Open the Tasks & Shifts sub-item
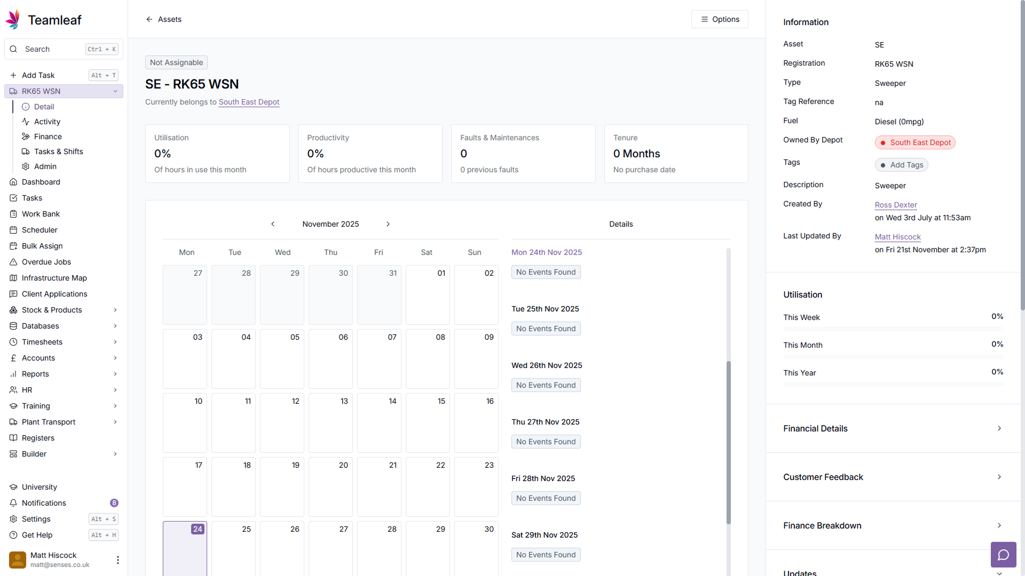The width and height of the screenshot is (1025, 576). click(x=58, y=151)
